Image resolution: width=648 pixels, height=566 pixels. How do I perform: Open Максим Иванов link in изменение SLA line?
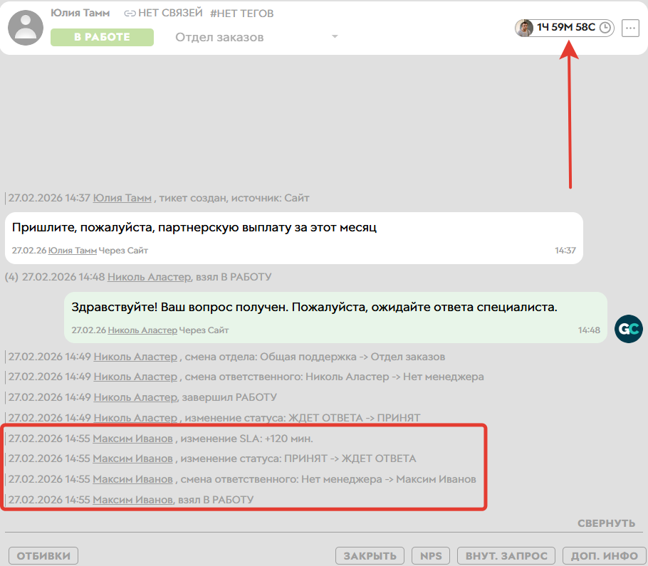pos(132,439)
